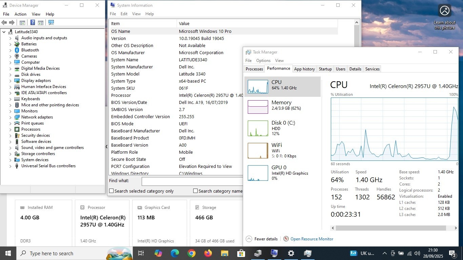Click the volume speaker icon in system tray
This screenshot has height=260, width=463.
pyautogui.click(x=417, y=253)
